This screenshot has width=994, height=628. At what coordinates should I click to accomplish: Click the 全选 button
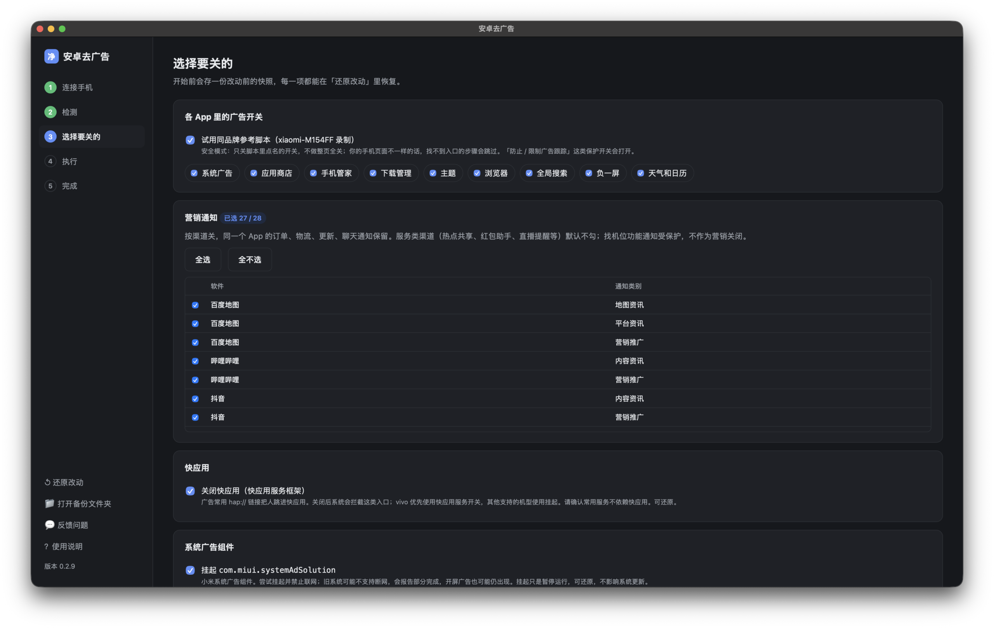[203, 260]
